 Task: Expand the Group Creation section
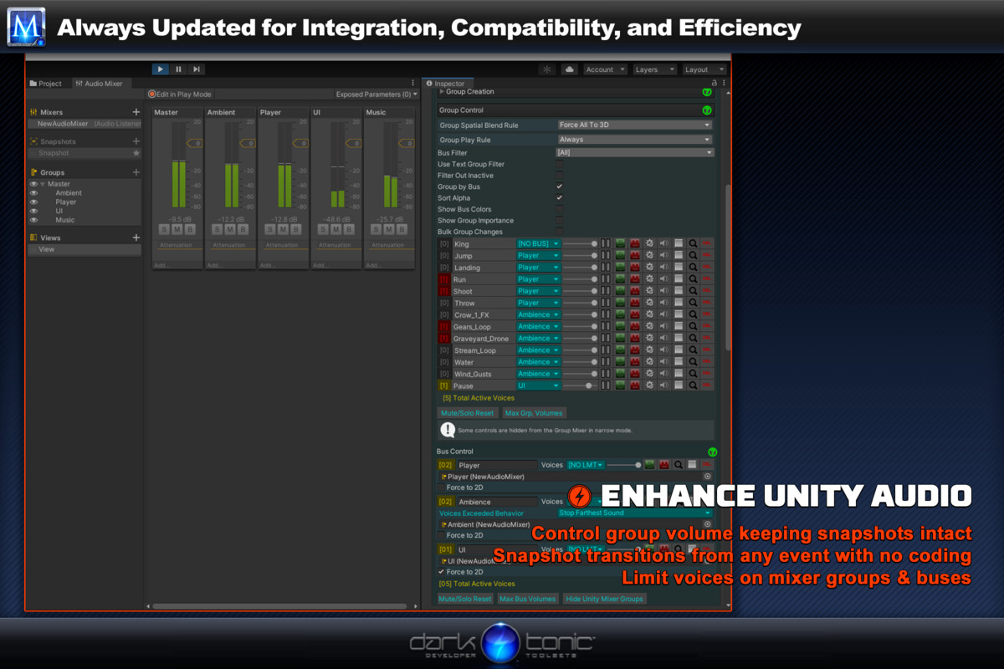[443, 92]
